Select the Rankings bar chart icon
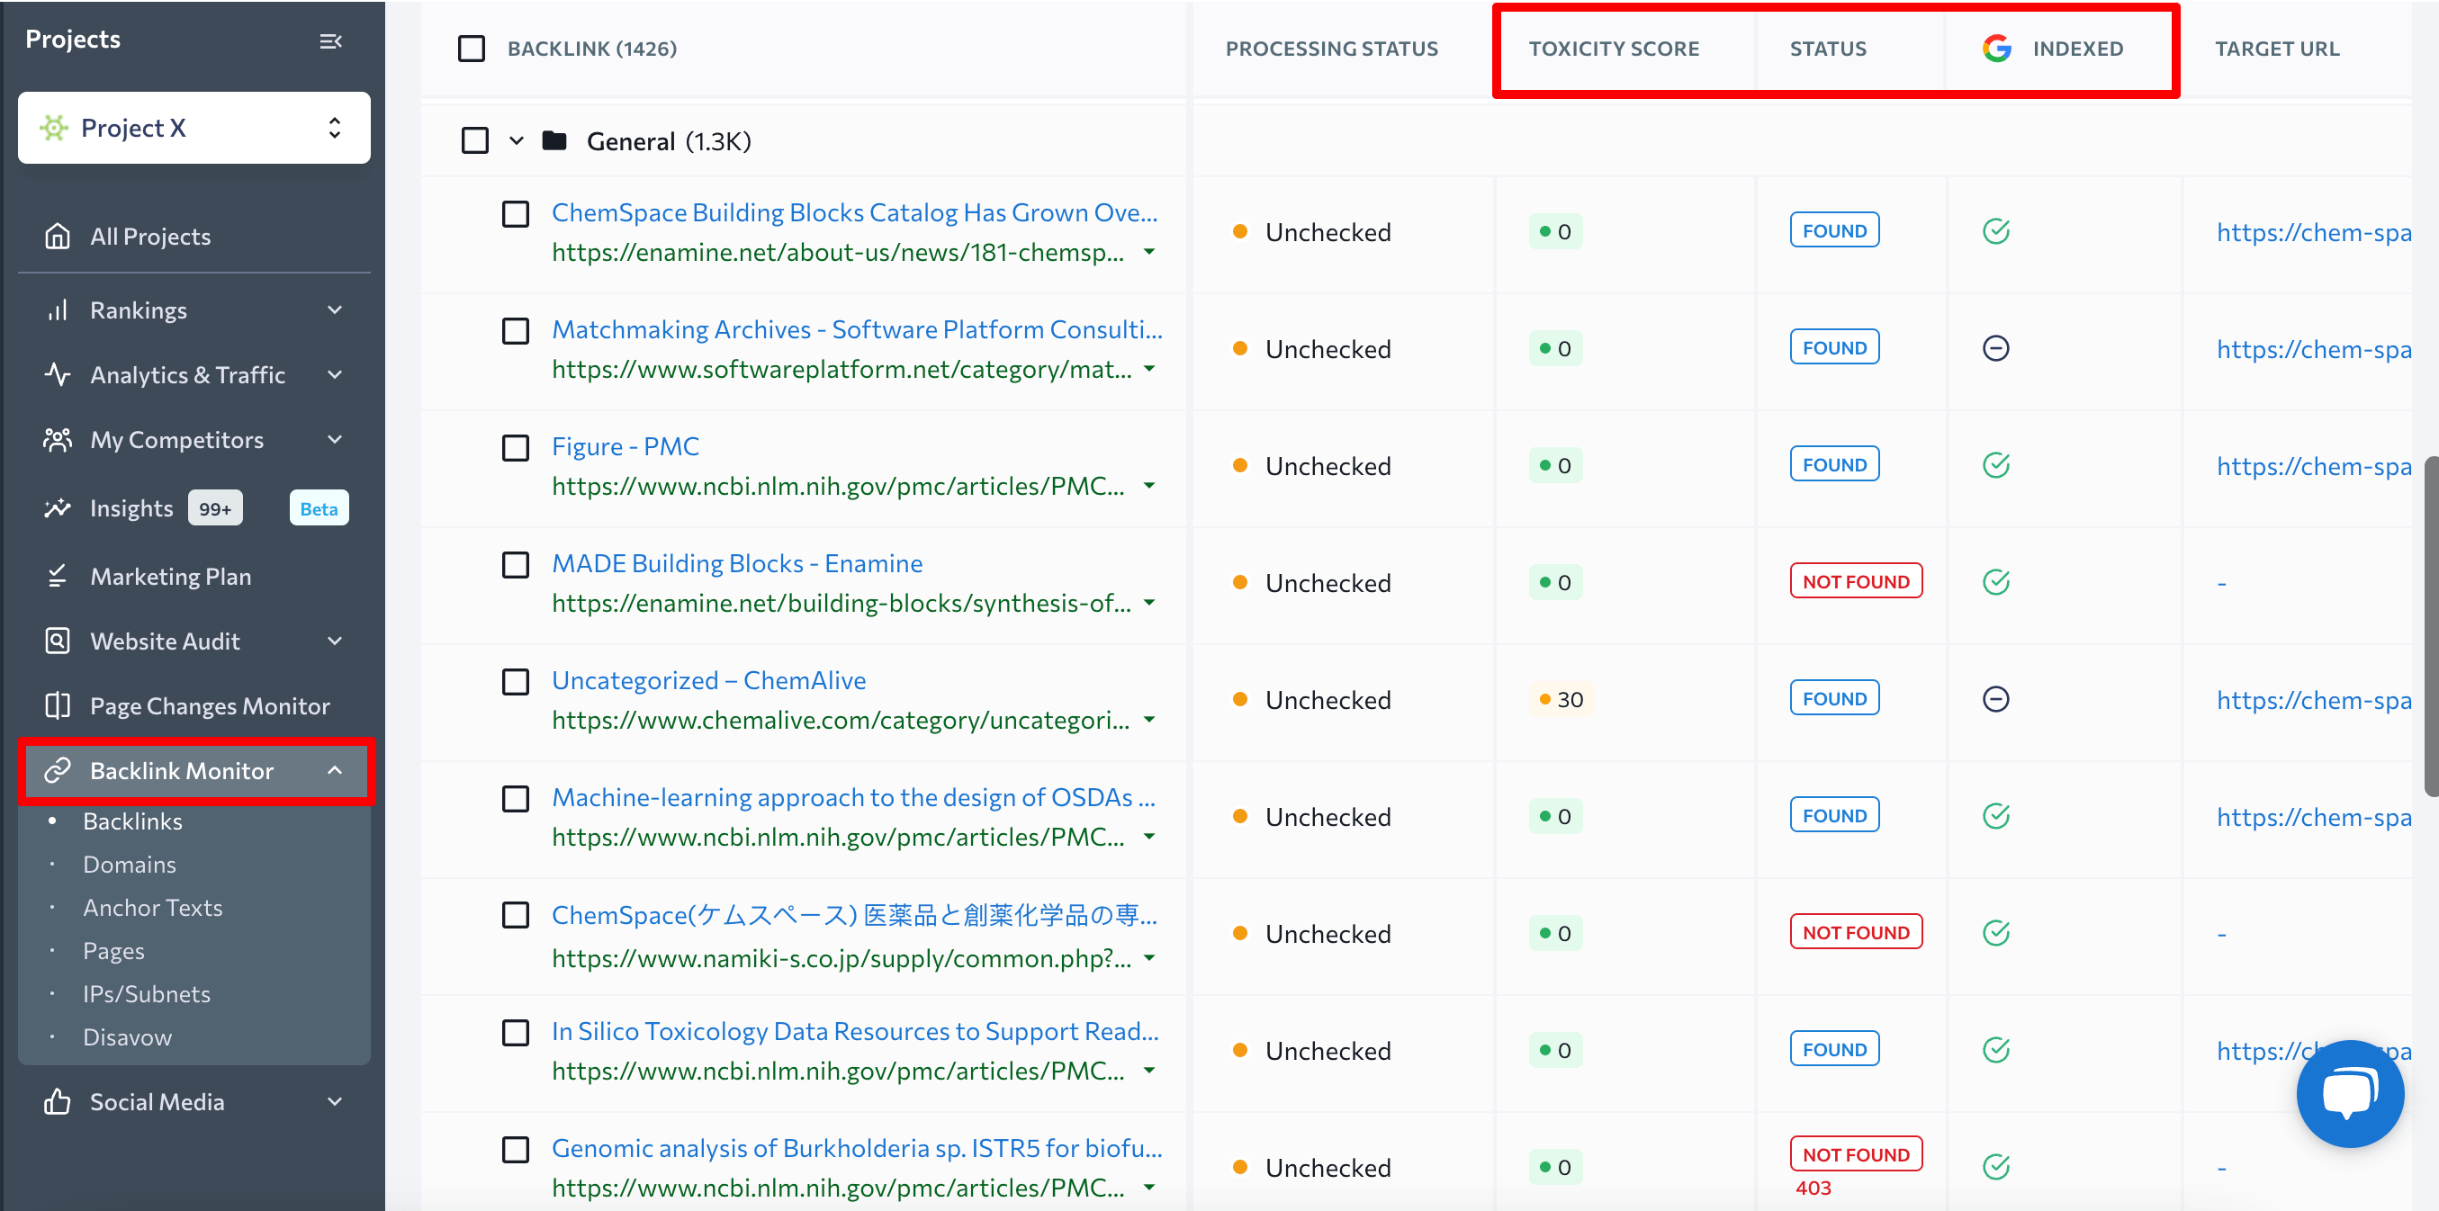2439x1211 pixels. point(57,309)
